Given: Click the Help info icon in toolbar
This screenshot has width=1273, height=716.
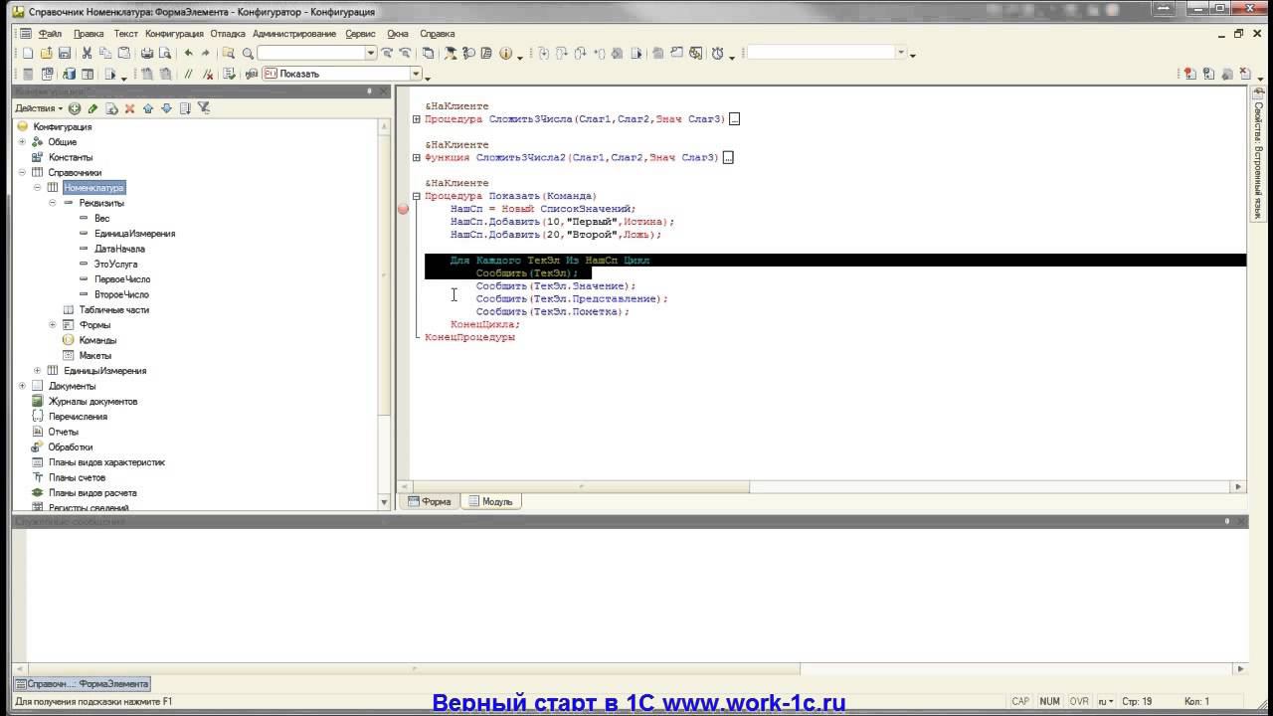Looking at the screenshot, I should click(x=505, y=54).
